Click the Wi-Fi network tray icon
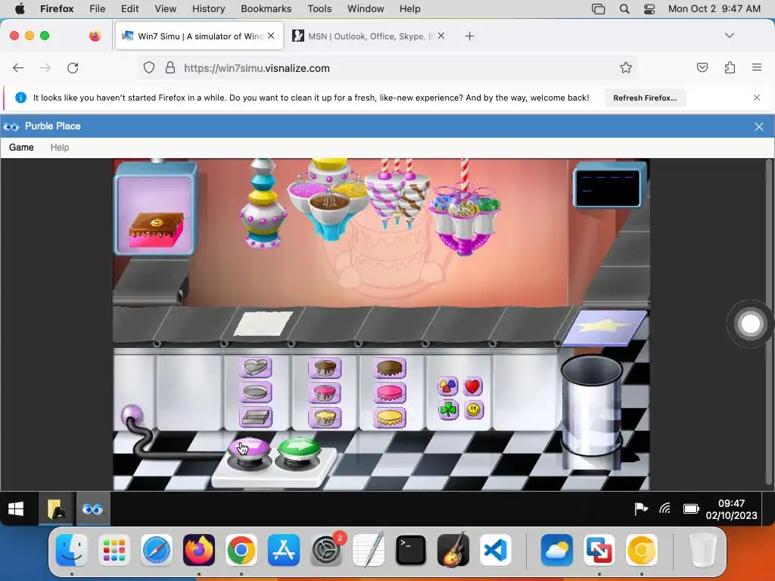775x581 pixels. [x=665, y=508]
